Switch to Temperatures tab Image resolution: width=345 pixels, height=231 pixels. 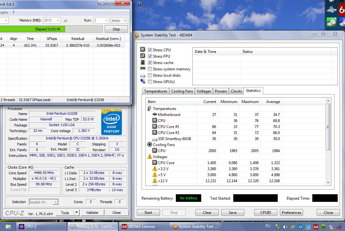[x=156, y=91]
